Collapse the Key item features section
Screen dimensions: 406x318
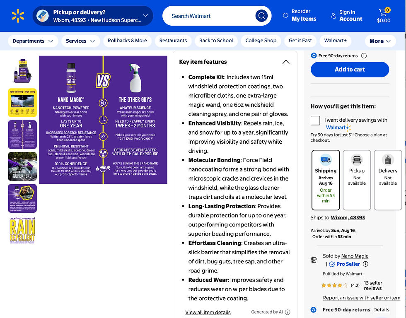(x=286, y=62)
